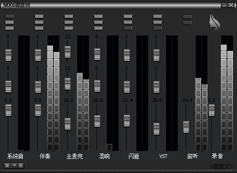Screen dimensions: 237x173
Task: Toggle the top switch above 主麦克 channel
Action: point(68,16)
